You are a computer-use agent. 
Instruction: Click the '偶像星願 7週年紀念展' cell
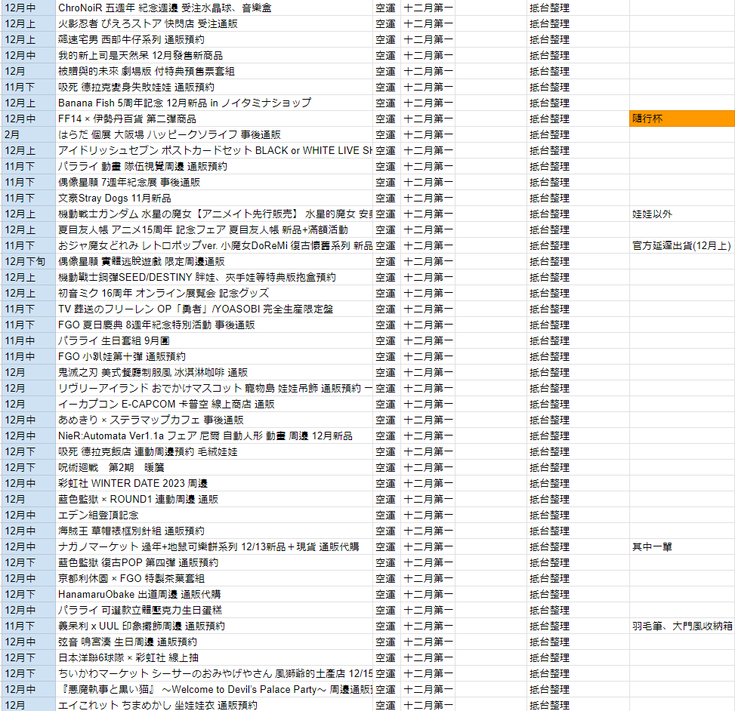coord(215,182)
